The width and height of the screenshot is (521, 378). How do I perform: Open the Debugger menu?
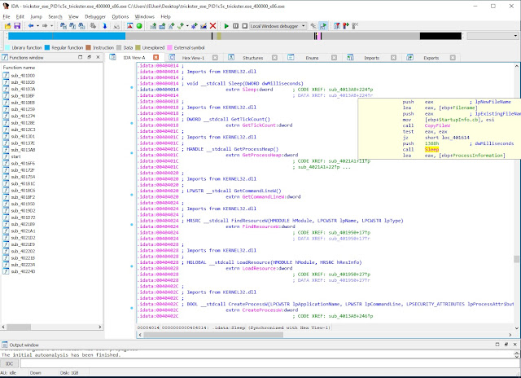[x=97, y=16]
